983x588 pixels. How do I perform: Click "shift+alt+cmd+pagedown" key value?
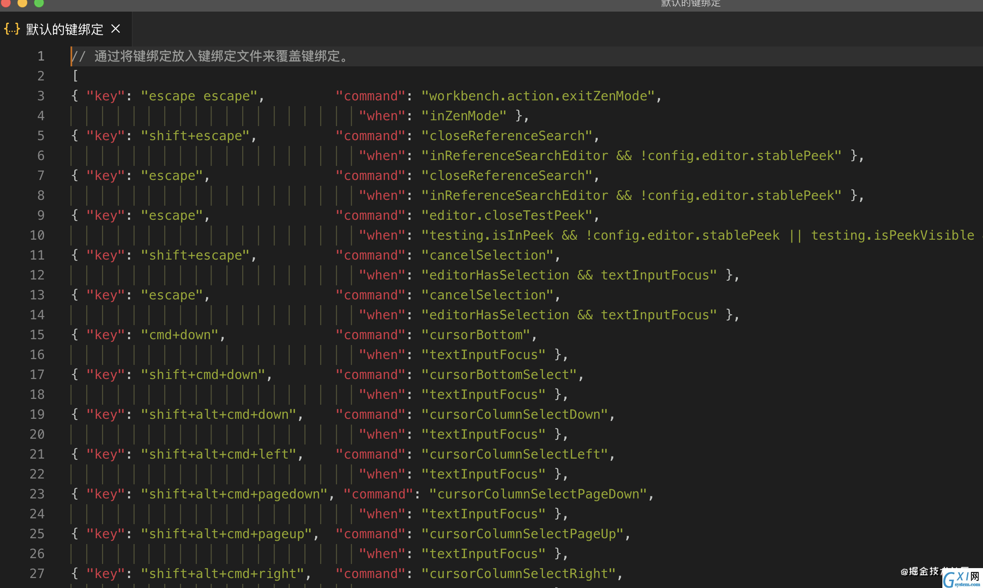[x=234, y=494]
